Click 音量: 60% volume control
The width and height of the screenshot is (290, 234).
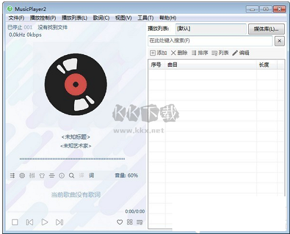point(126,175)
